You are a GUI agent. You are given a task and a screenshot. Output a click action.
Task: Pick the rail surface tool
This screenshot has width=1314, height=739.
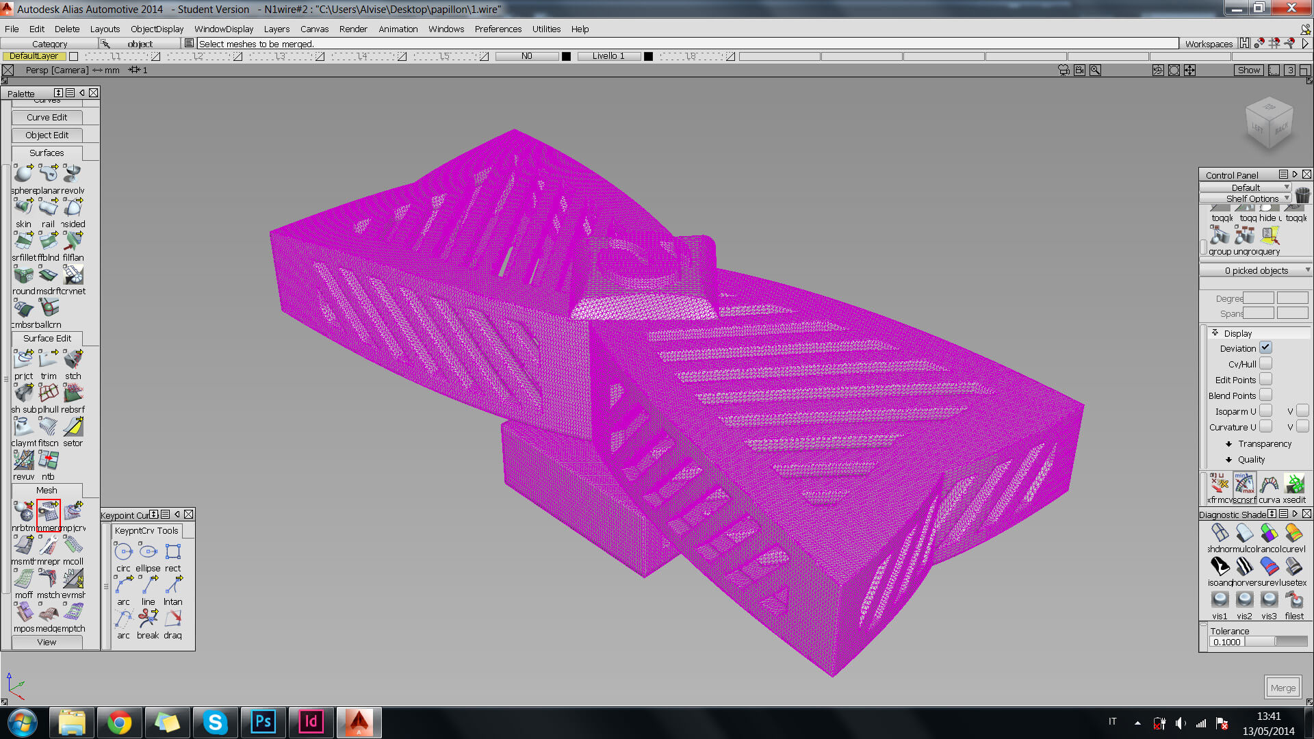pos(48,207)
